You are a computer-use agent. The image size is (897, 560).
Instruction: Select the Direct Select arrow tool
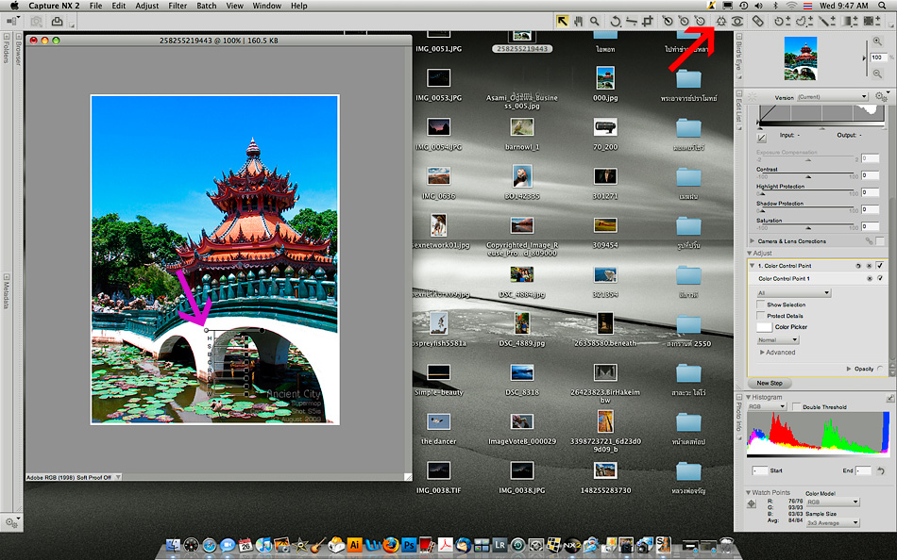tap(561, 20)
